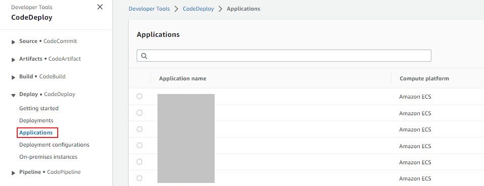The height and width of the screenshot is (186, 484).
Task: Select the fifth application radio button
Action: 140,162
